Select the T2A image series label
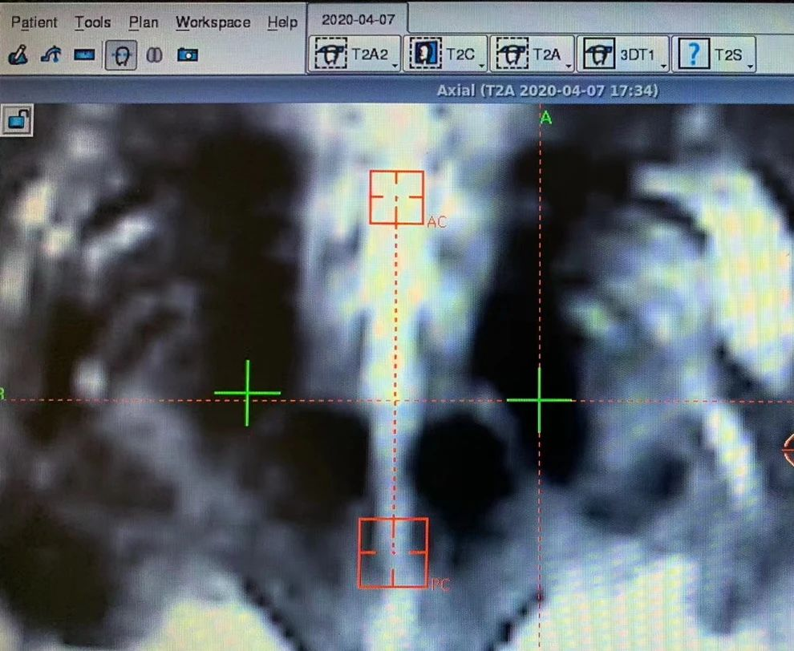Image resolution: width=794 pixels, height=651 pixels. coord(547,55)
